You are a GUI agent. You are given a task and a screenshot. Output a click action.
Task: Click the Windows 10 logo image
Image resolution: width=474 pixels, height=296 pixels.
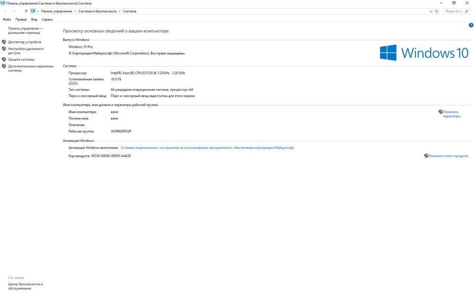click(424, 53)
